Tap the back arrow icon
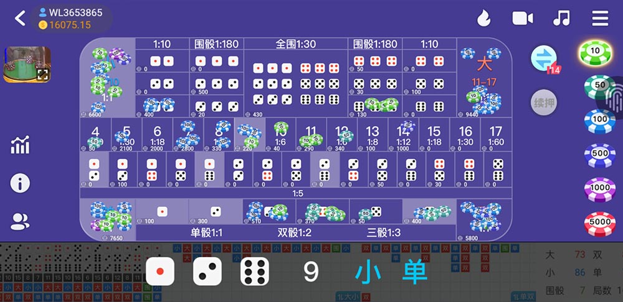This screenshot has height=302, width=623. pos(20,19)
